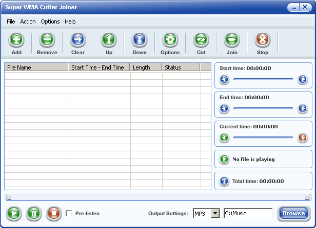
Task: Click the icon beside No file is playing
Action: (x=224, y=159)
